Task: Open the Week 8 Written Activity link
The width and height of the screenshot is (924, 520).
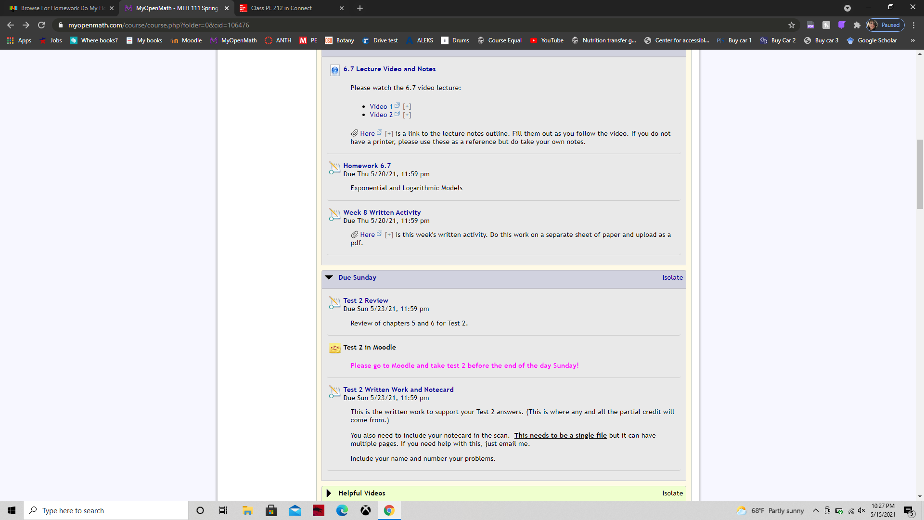Action: [382, 212]
